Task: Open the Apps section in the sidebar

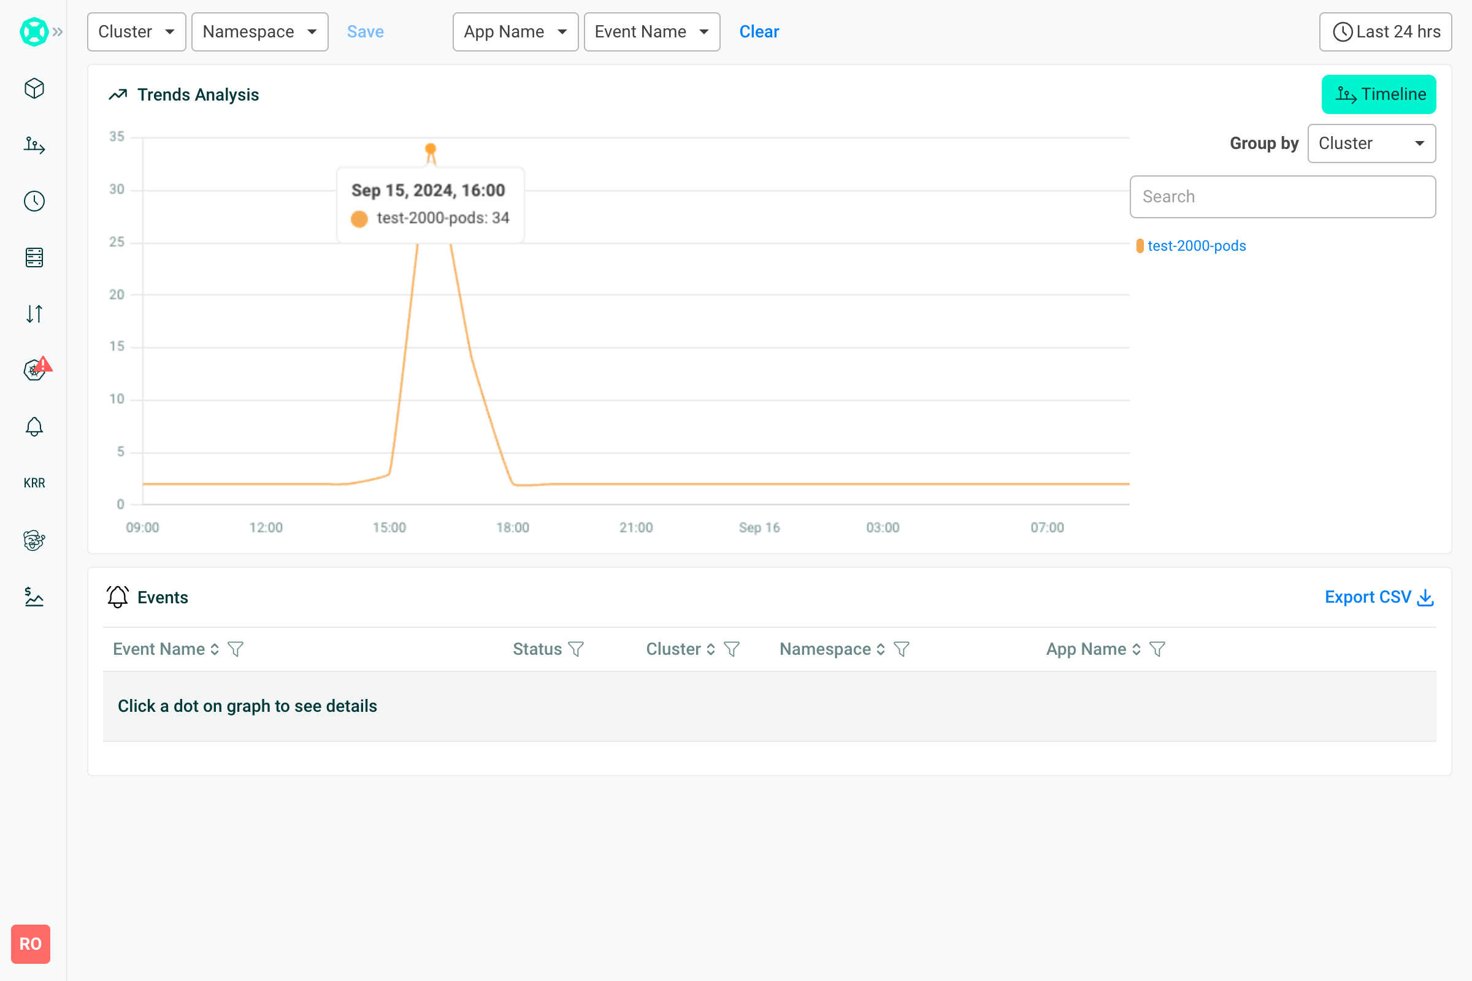Action: point(34,88)
